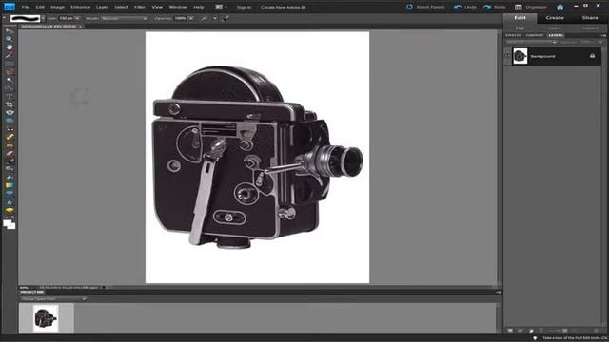Click the Redo button
Image resolution: width=609 pixels, height=342 pixels.
click(x=495, y=7)
